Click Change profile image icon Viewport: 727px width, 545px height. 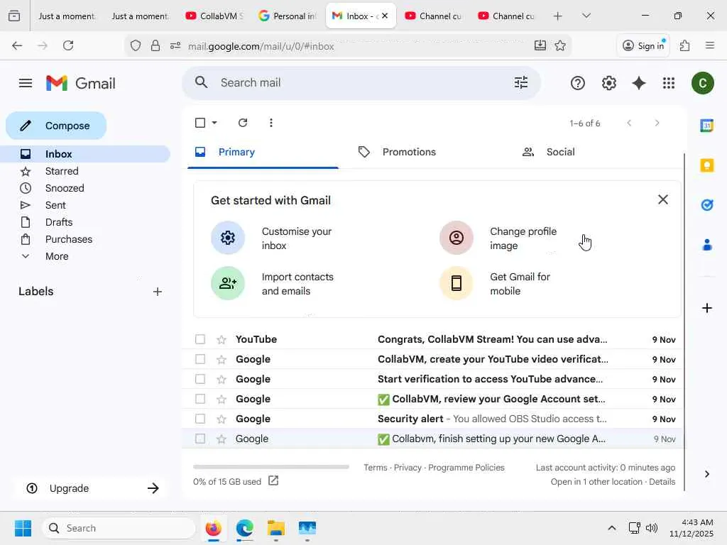(457, 238)
